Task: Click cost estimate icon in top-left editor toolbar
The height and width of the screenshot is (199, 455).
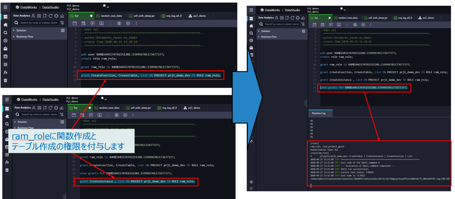Action: pyautogui.click(x=119, y=23)
